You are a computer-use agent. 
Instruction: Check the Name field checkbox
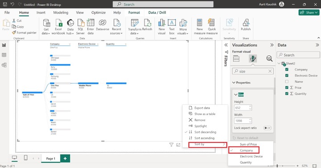pos(287,82)
